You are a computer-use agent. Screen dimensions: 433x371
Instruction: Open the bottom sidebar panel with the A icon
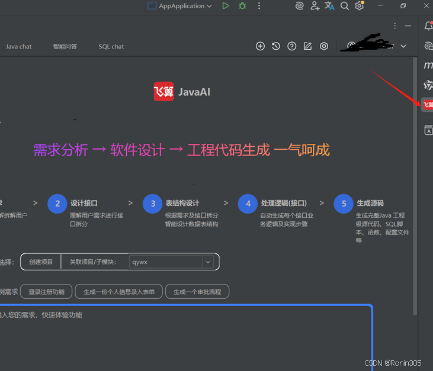coord(428,130)
